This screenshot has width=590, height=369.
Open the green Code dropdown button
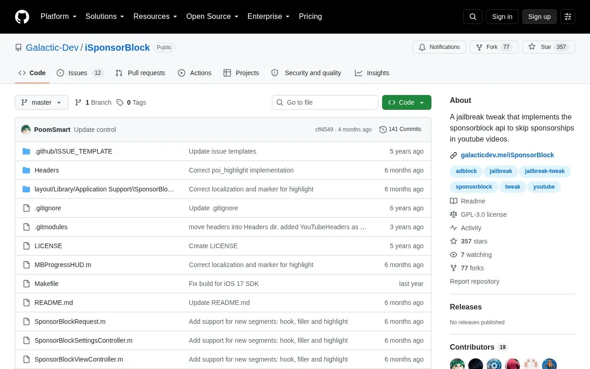407,102
